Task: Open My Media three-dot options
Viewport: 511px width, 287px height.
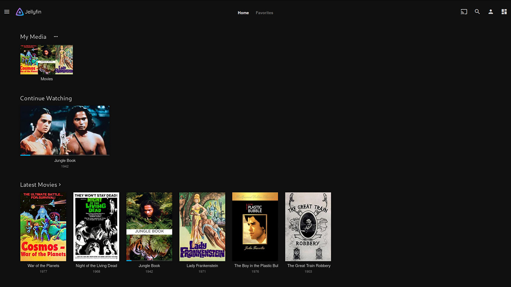Action: (56, 37)
